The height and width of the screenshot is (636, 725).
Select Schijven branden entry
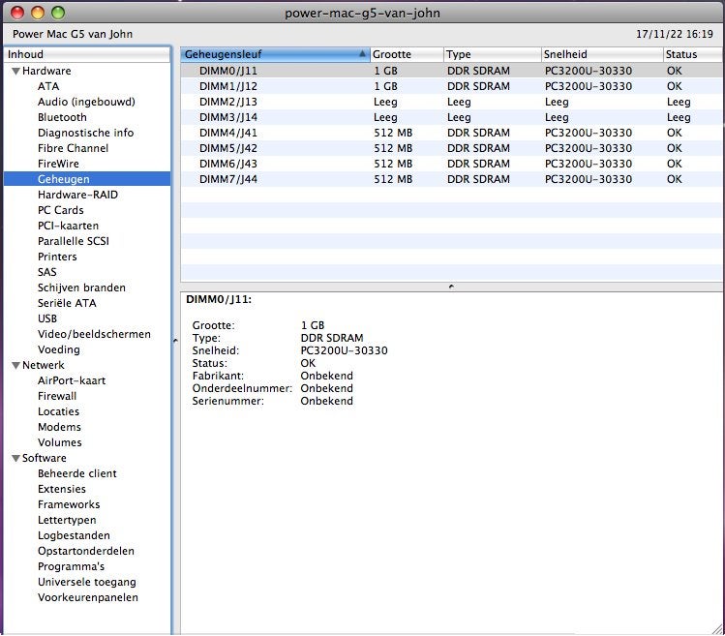coord(81,288)
